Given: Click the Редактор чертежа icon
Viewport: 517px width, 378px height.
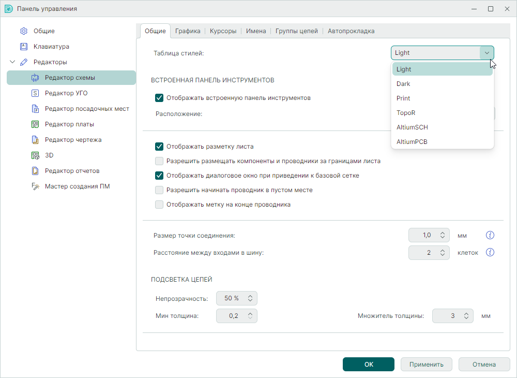Looking at the screenshot, I should [x=35, y=140].
